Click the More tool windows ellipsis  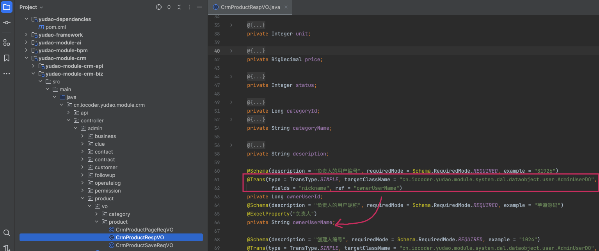[x=7, y=74]
